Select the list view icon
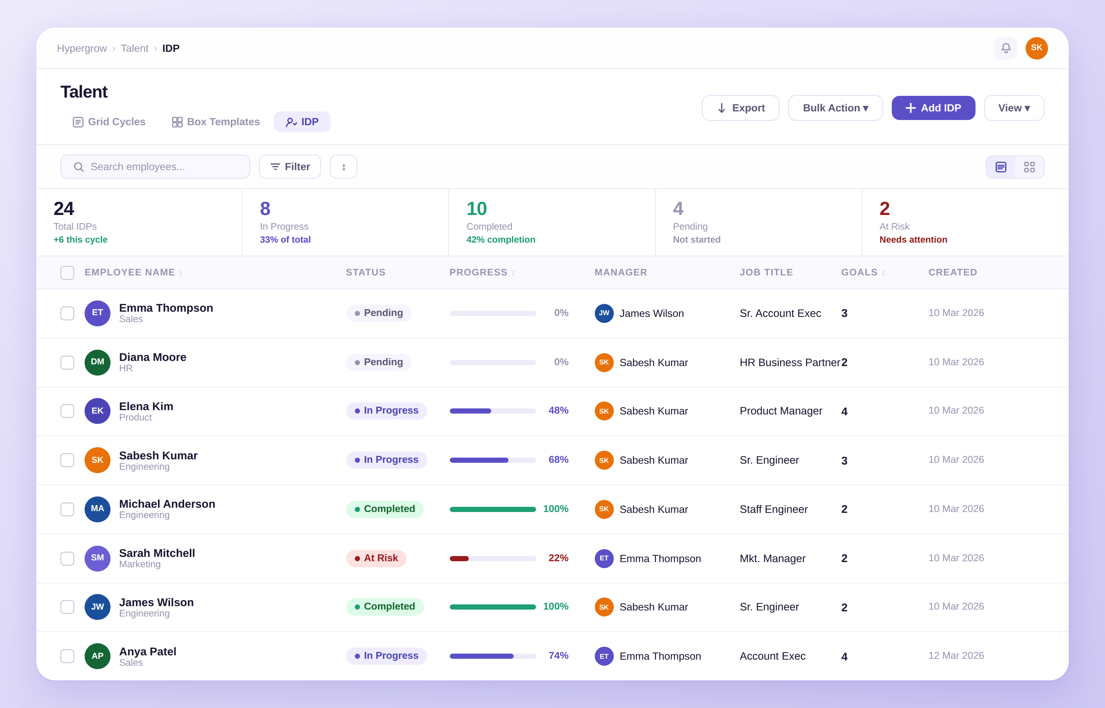 click(x=1001, y=167)
